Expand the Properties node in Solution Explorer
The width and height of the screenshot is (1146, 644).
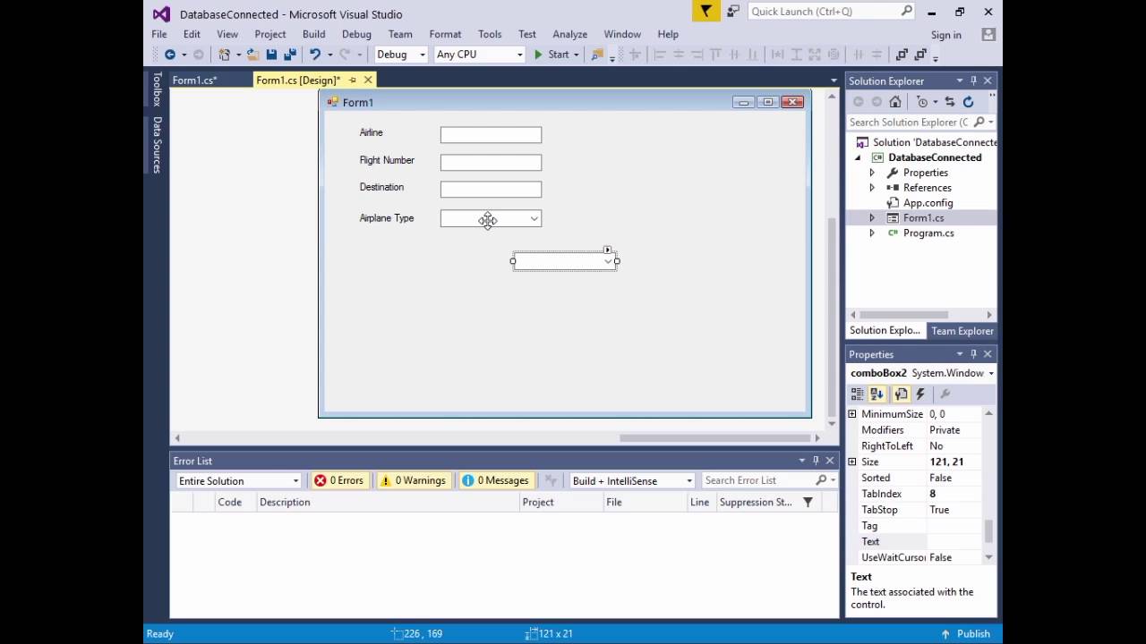[872, 173]
